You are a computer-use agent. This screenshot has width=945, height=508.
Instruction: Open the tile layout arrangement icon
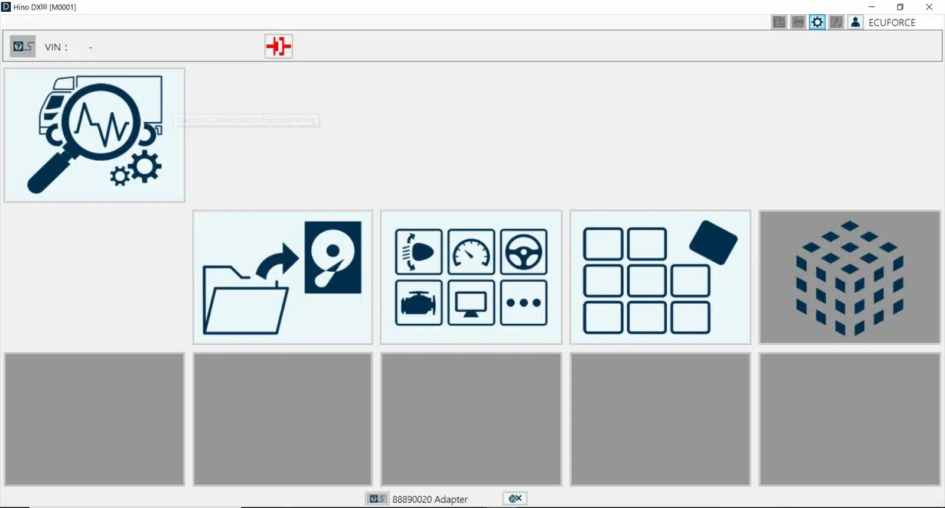pos(660,277)
